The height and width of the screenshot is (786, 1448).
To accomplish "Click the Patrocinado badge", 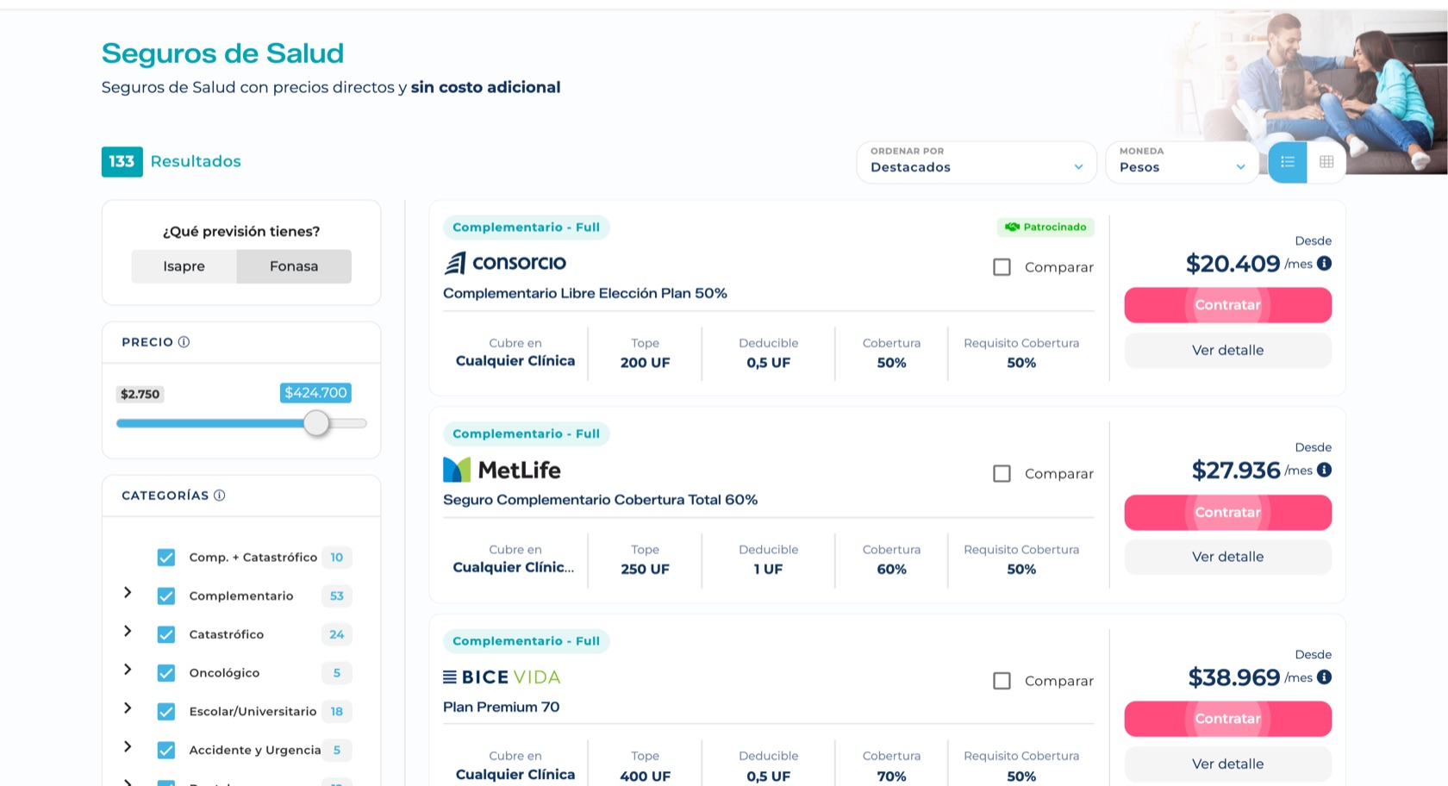I will coord(1045,228).
